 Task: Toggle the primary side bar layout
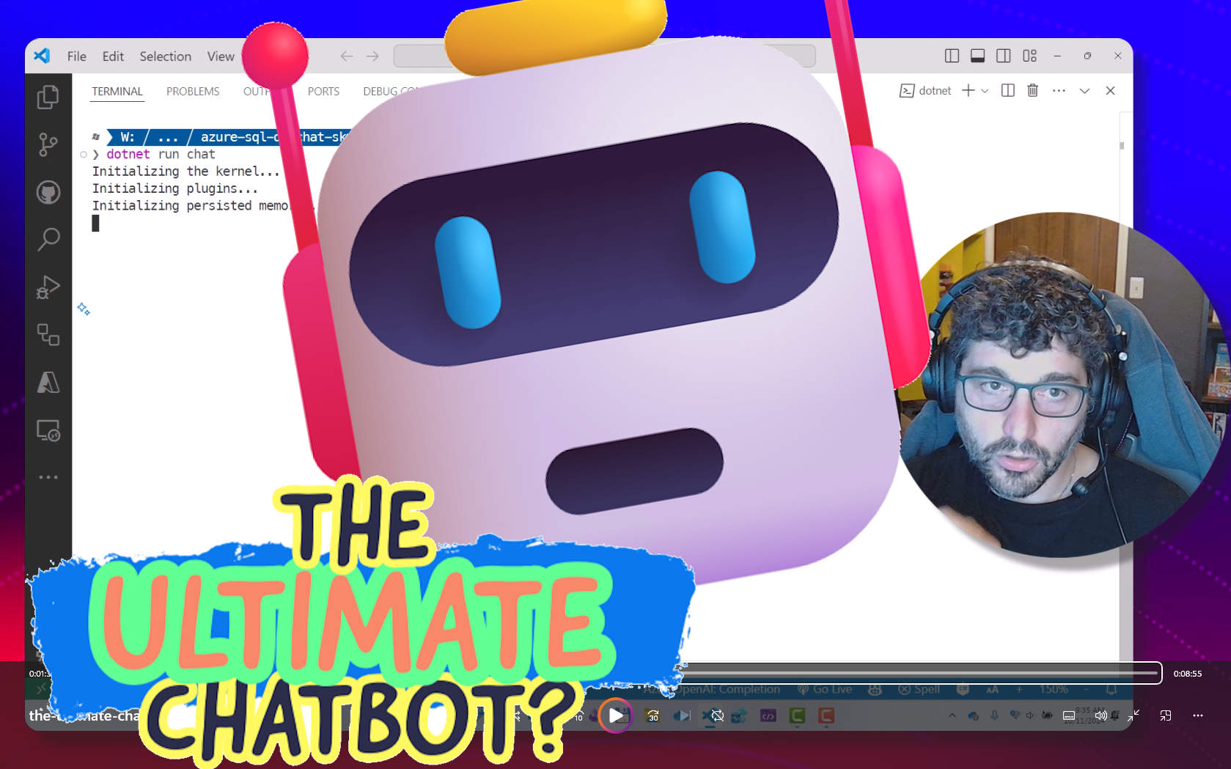click(x=952, y=56)
